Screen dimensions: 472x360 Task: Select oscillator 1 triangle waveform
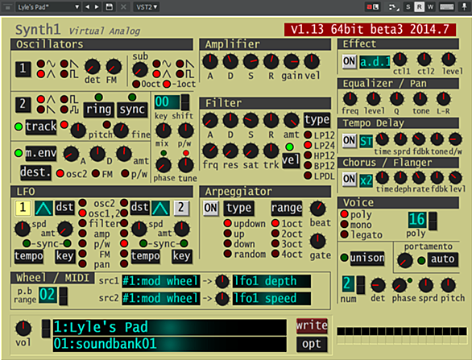40,74
